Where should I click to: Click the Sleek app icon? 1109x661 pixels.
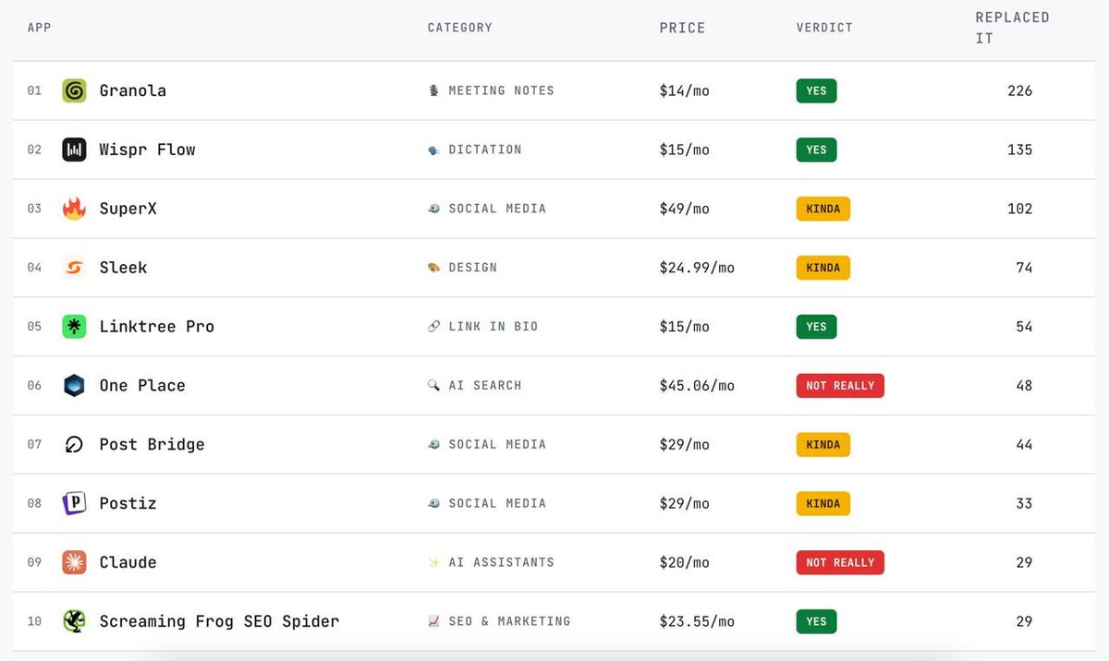click(x=74, y=268)
